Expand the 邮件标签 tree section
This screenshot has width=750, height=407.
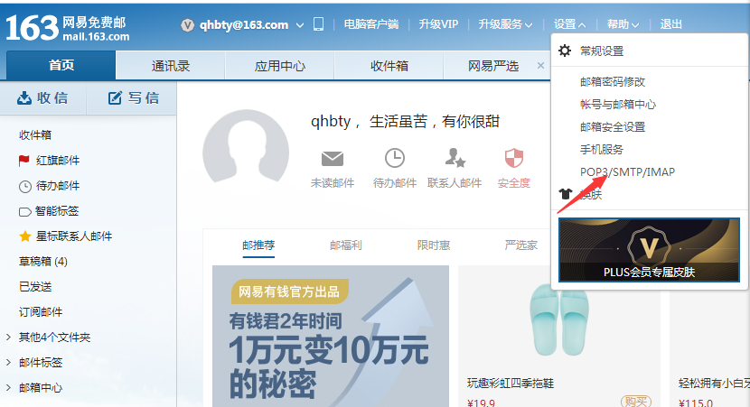click(x=9, y=363)
